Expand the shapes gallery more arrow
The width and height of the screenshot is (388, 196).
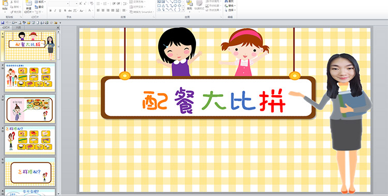click(183, 10)
